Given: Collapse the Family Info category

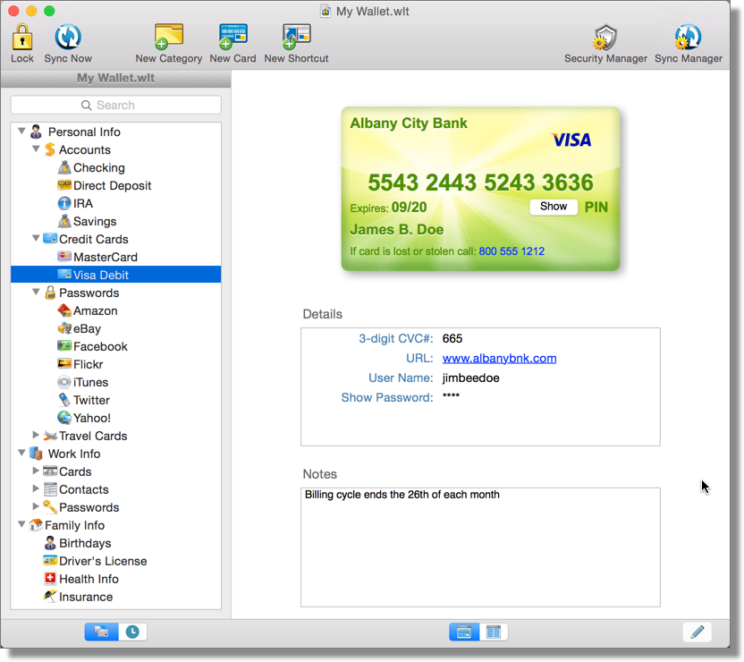Looking at the screenshot, I should point(21,524).
